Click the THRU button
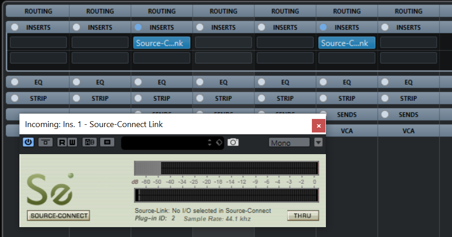Screen dimensions: 452x237 (x=302, y=216)
